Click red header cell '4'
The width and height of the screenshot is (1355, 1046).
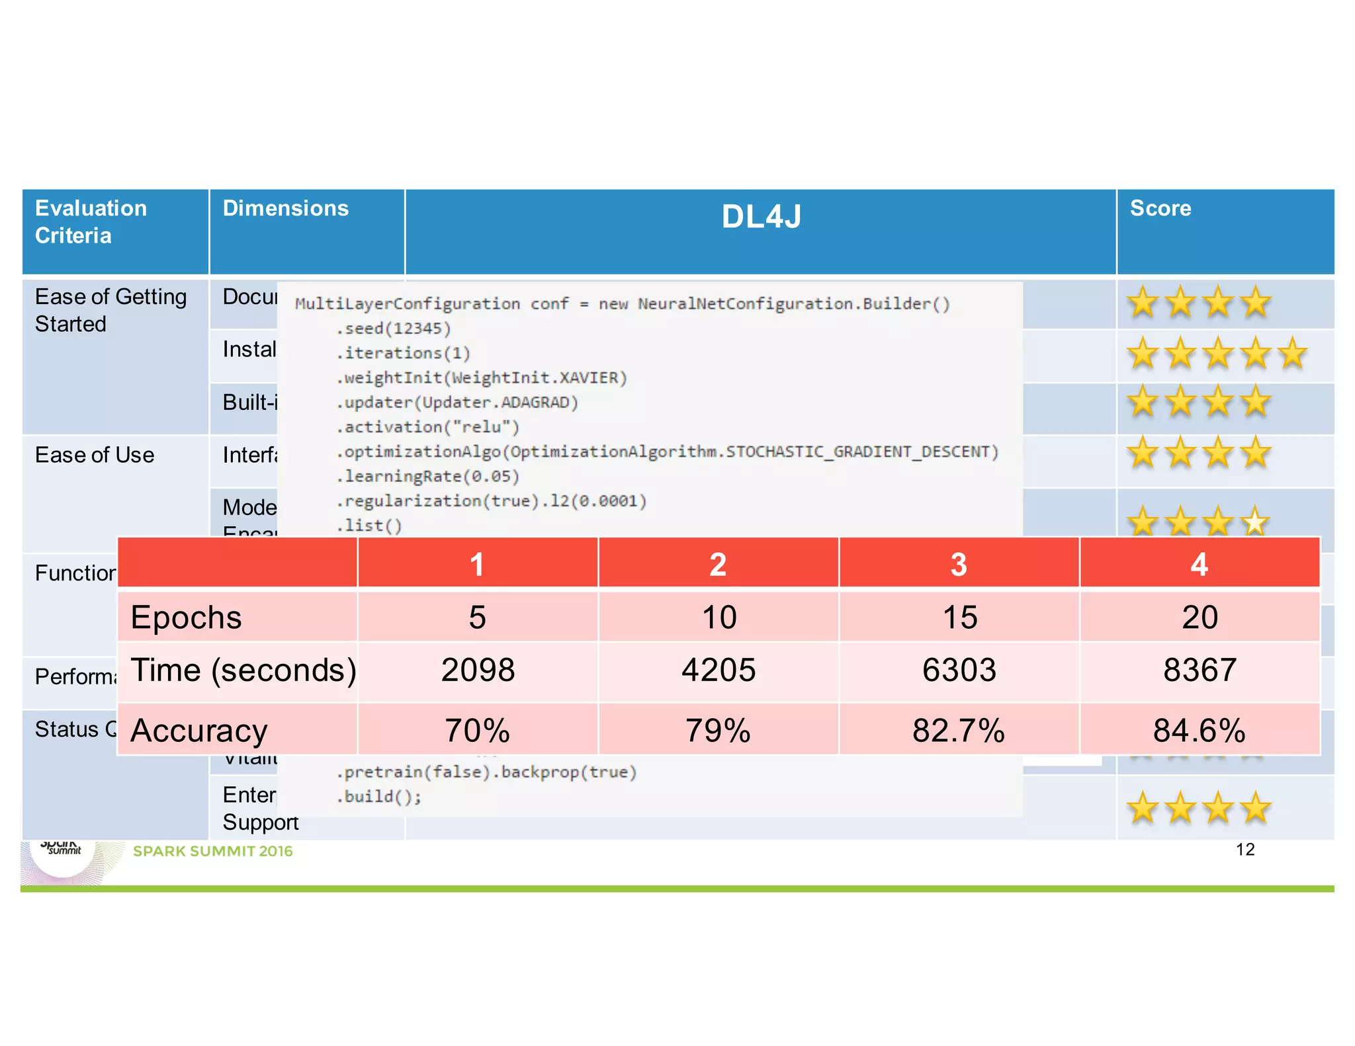pyautogui.click(x=1200, y=563)
